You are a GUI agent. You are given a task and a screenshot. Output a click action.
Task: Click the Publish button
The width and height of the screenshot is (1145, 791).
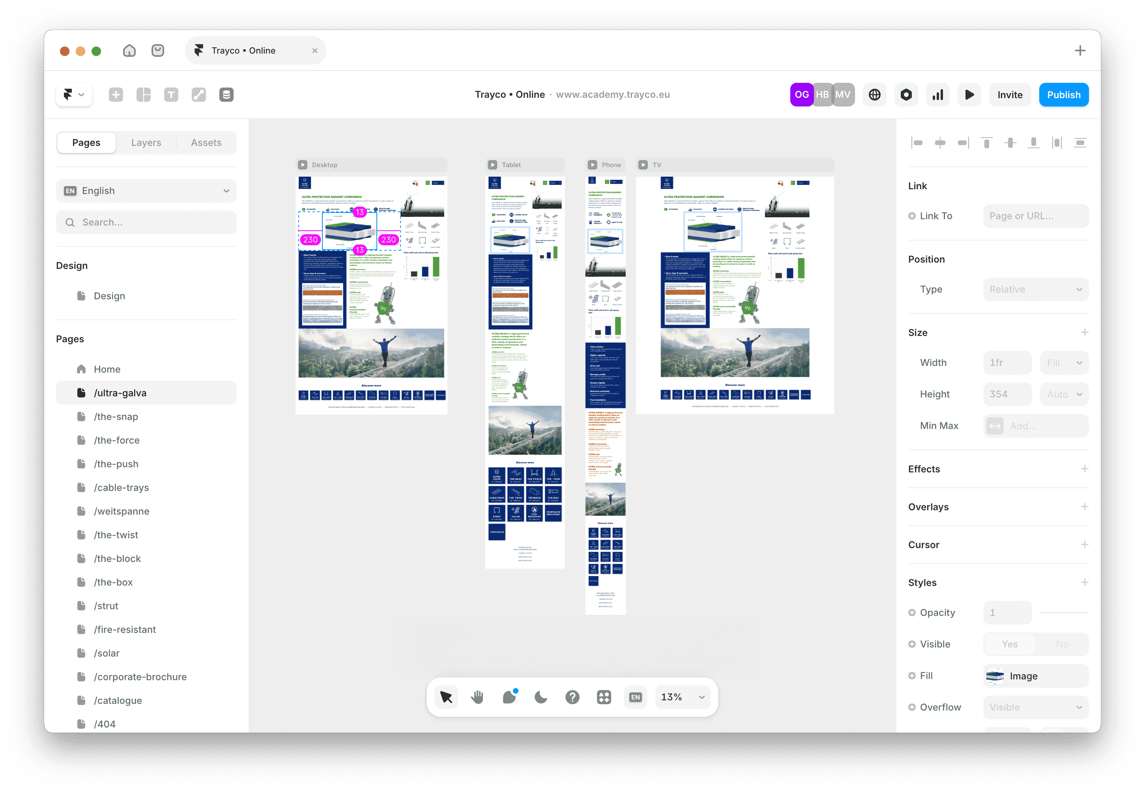(x=1063, y=95)
